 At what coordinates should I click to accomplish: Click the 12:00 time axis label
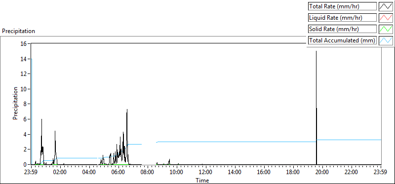point(206,173)
